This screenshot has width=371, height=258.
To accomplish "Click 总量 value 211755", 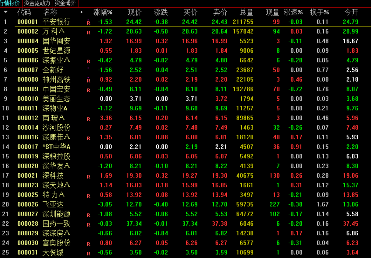I will click(x=243, y=22).
